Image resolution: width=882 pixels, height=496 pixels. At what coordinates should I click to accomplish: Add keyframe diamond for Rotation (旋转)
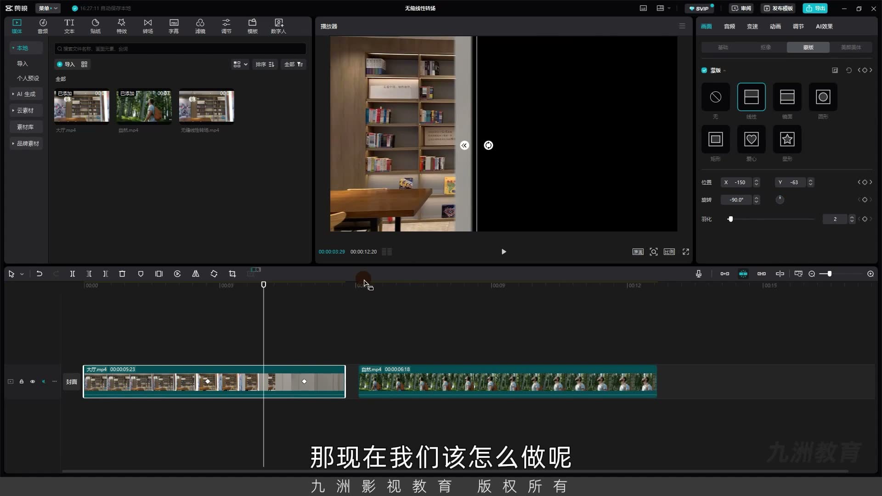(x=865, y=200)
